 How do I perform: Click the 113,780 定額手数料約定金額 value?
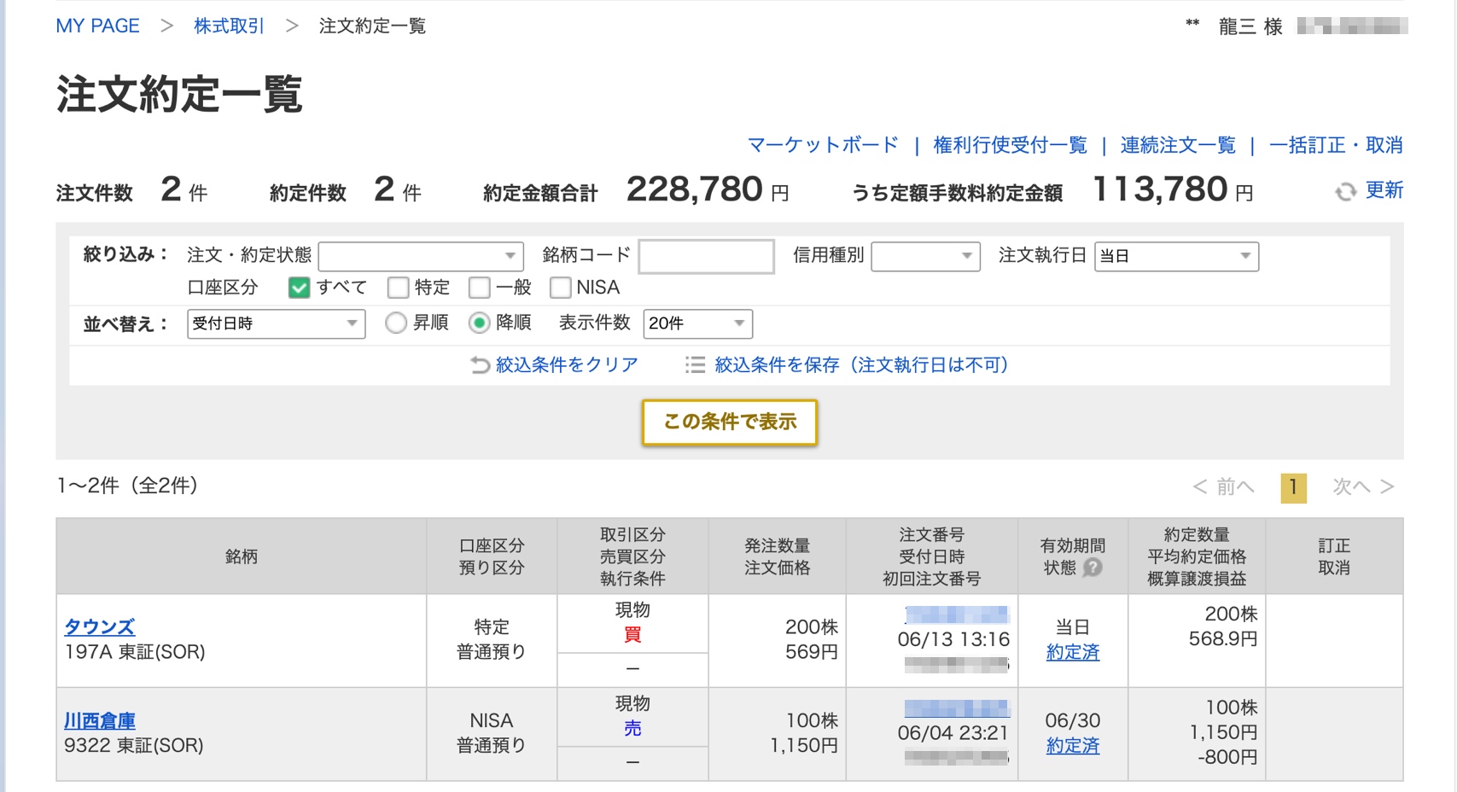pyautogui.click(x=1161, y=189)
